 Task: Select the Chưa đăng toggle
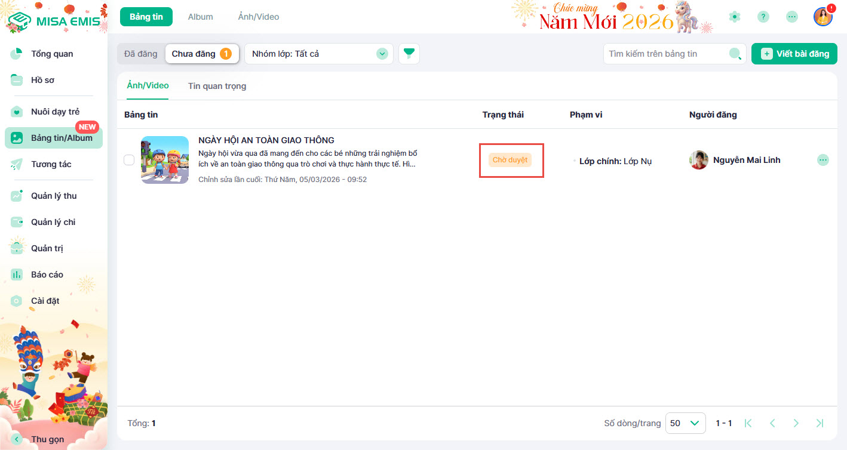(201, 54)
